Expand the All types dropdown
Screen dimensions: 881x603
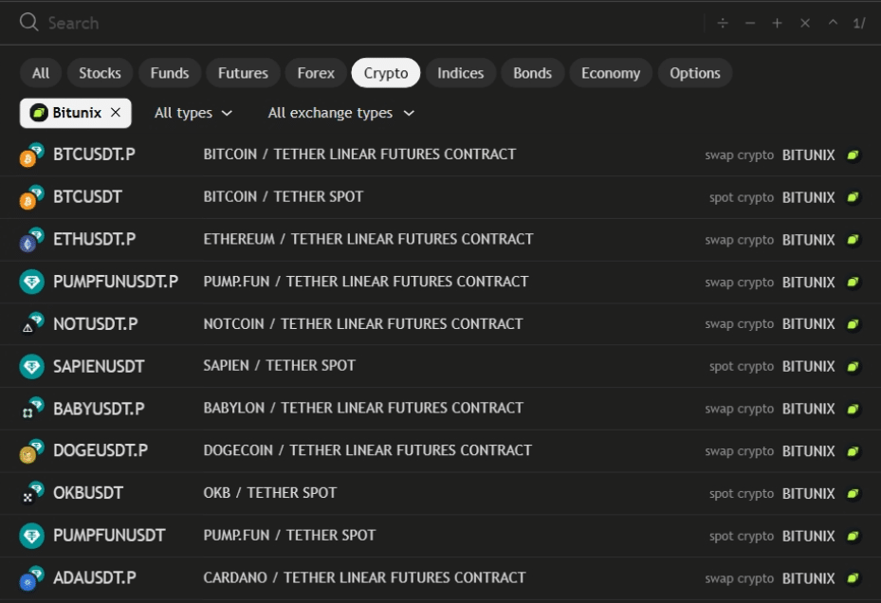(193, 113)
